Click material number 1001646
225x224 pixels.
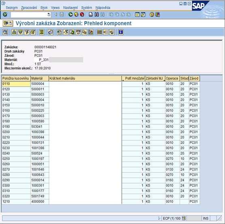[38, 170]
